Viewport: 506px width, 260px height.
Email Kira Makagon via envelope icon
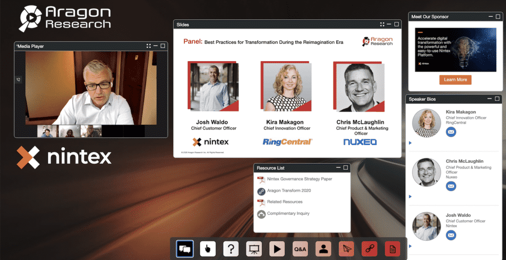point(451,132)
